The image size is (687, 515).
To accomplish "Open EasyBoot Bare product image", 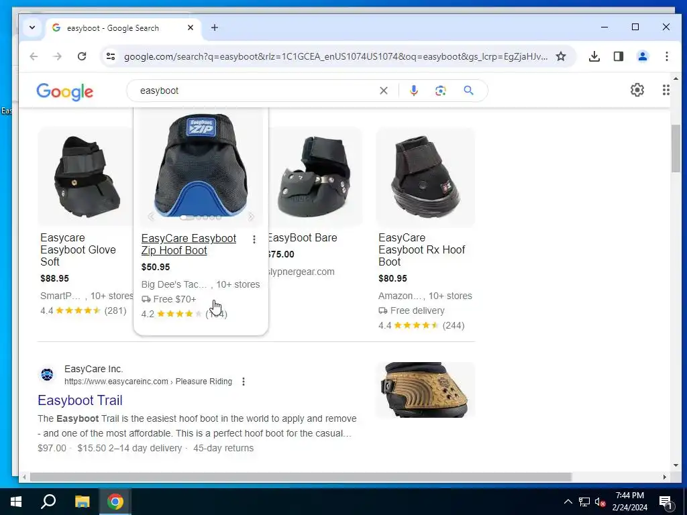I will point(315,176).
